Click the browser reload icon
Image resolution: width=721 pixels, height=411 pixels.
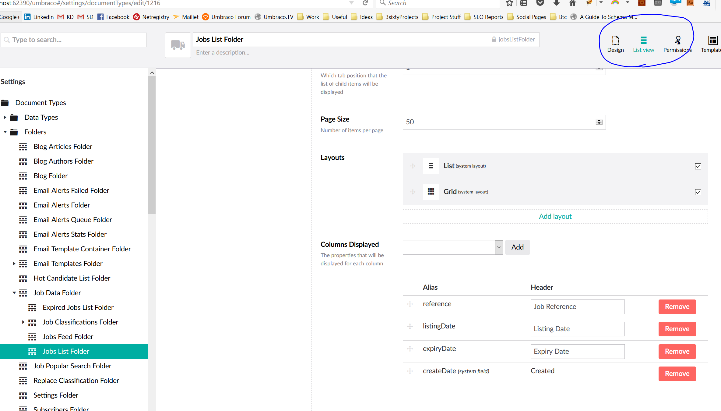pos(365,3)
